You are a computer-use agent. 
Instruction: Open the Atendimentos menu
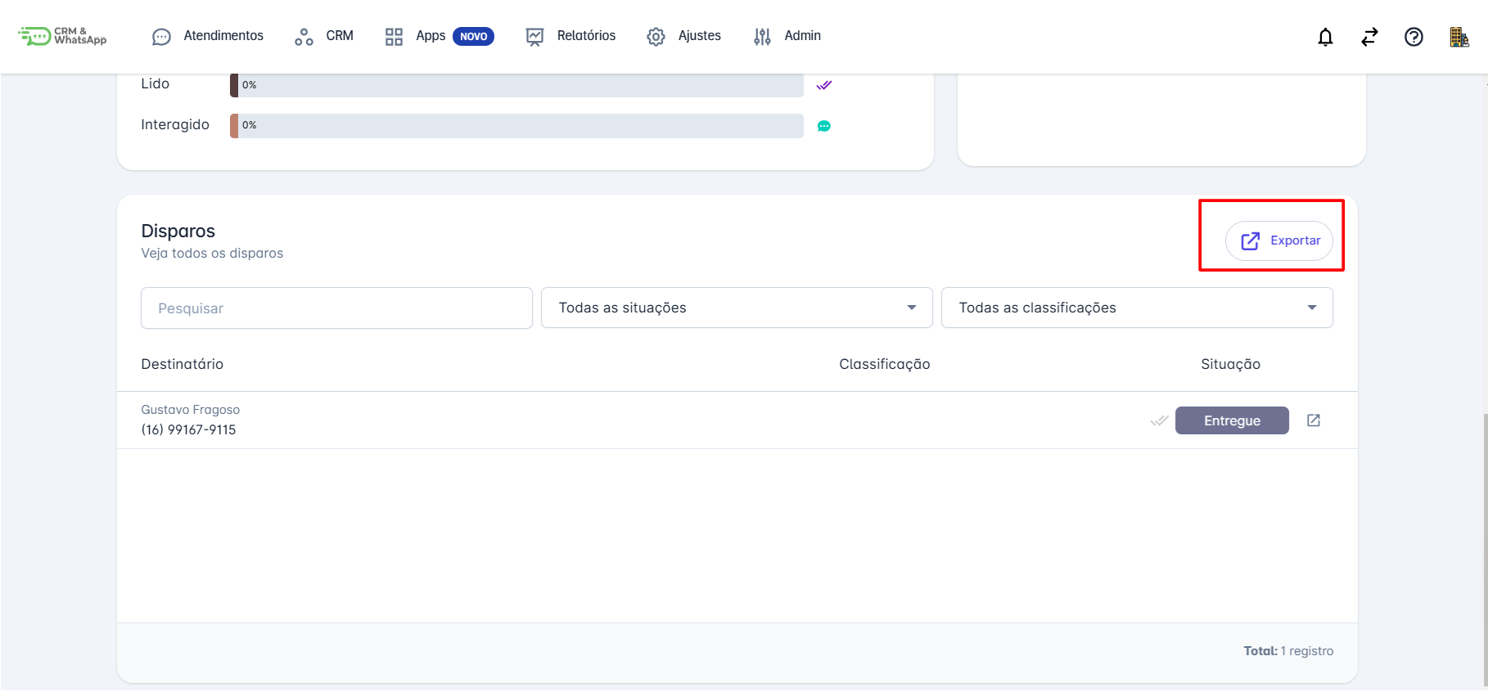[208, 36]
